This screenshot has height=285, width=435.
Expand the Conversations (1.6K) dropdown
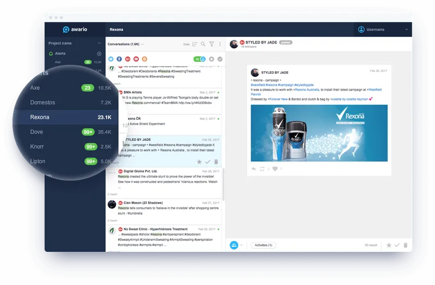pyautogui.click(x=126, y=44)
